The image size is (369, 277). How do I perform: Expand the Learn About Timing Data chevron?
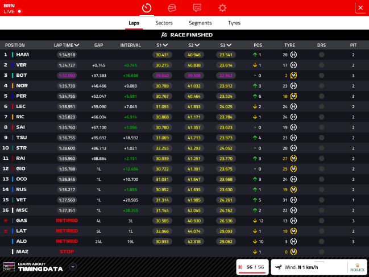(72, 266)
